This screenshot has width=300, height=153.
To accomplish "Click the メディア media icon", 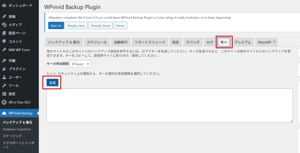I will (x=4, y=25).
